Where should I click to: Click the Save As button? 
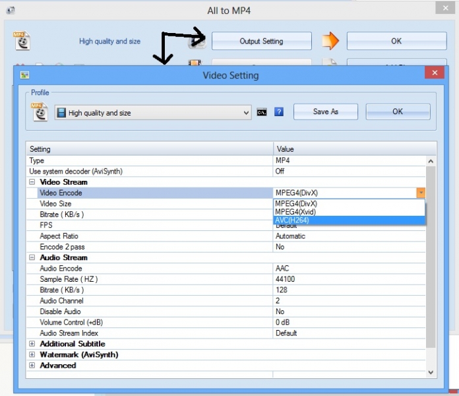coord(325,112)
